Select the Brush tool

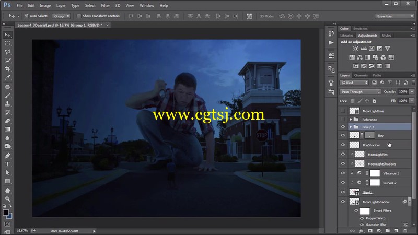(x=7, y=95)
